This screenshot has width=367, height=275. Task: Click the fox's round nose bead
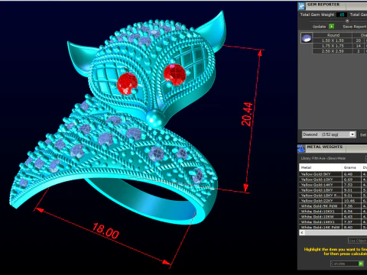pos(154,118)
